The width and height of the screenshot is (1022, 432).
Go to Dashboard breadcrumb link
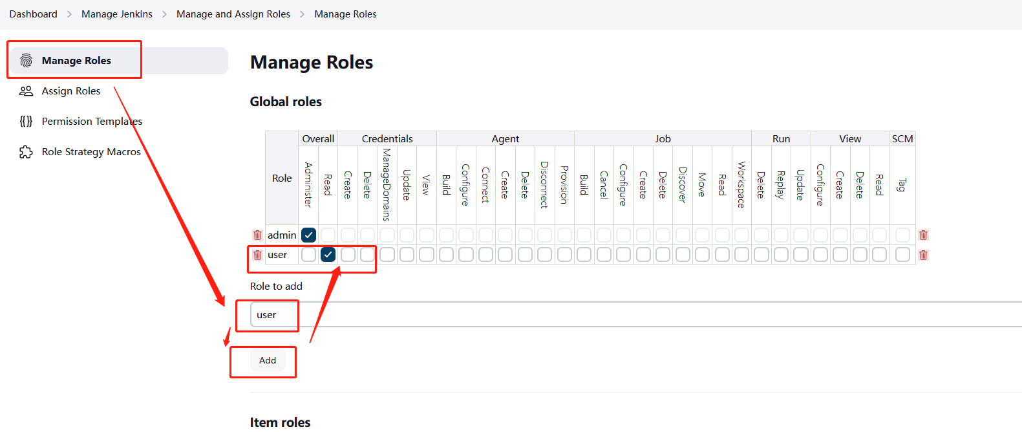(33, 14)
